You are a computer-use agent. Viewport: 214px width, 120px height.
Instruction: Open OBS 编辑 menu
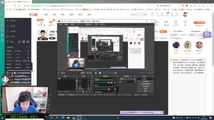66,24
